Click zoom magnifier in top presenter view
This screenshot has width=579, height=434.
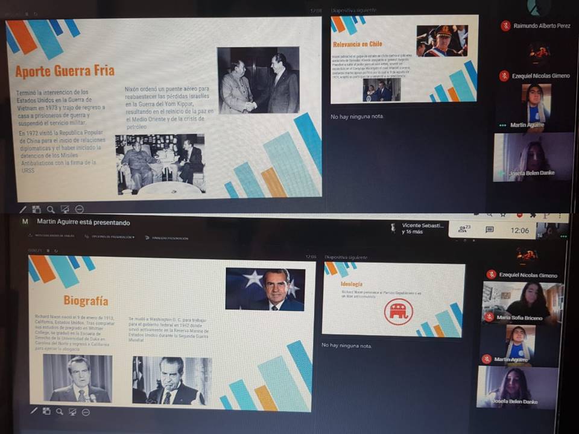[51, 210]
